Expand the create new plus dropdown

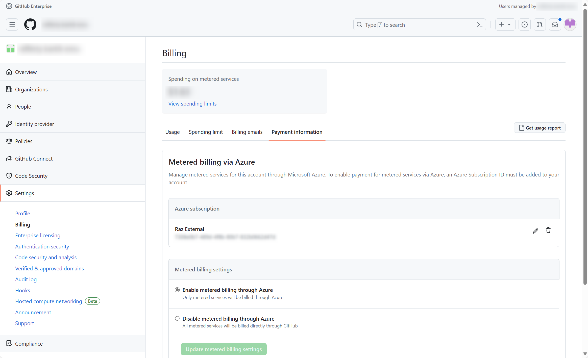tap(505, 24)
